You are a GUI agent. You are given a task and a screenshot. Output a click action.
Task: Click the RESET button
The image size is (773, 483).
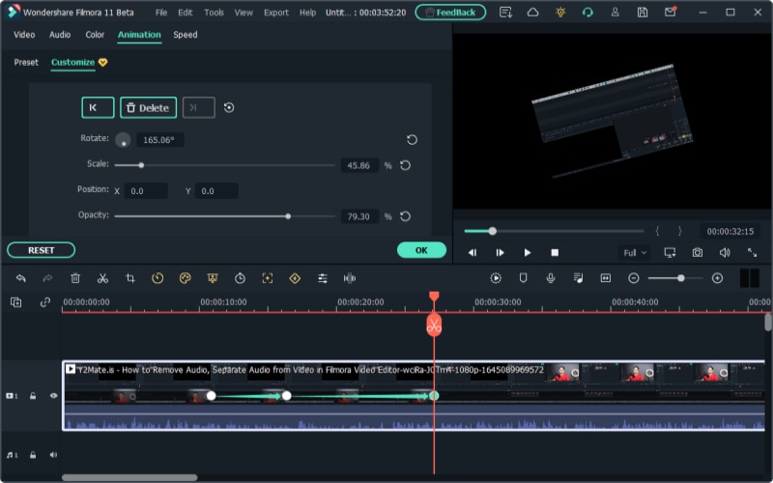(41, 250)
